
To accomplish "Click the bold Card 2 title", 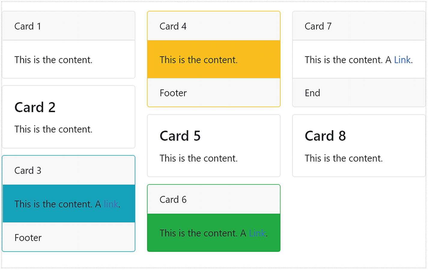I will pyautogui.click(x=35, y=107).
